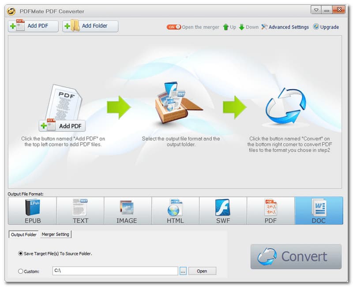Viewport: 353px width, 287px height.
Task: Click the Add Folder toolbar button
Action: 90,26
